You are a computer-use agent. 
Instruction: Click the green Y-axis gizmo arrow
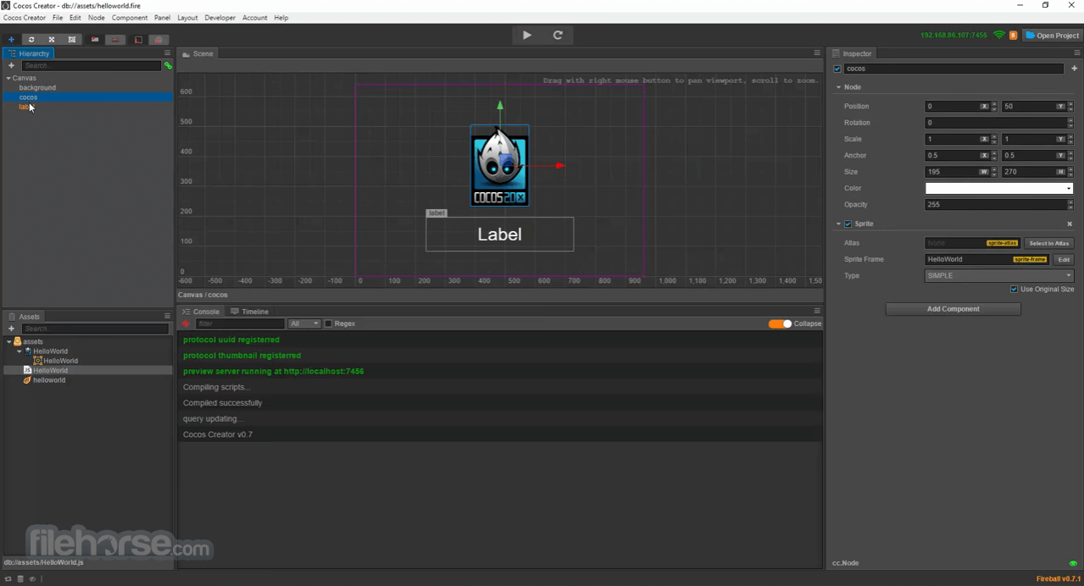[500, 105]
